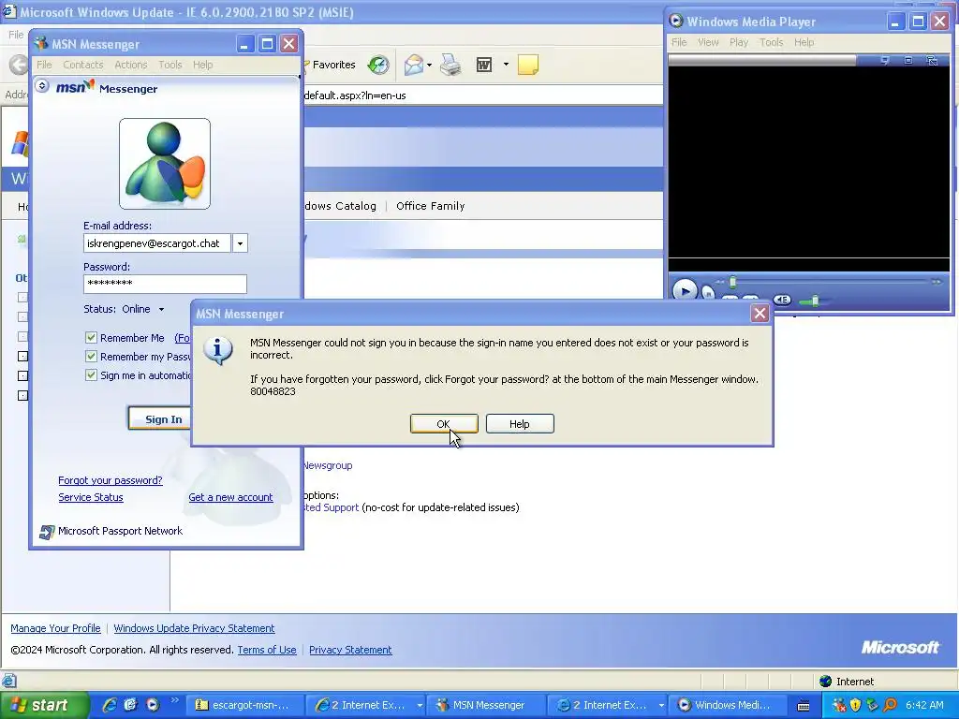Click the Internet Explorer quick launch icon
This screenshot has width=959, height=719.
pos(110,705)
